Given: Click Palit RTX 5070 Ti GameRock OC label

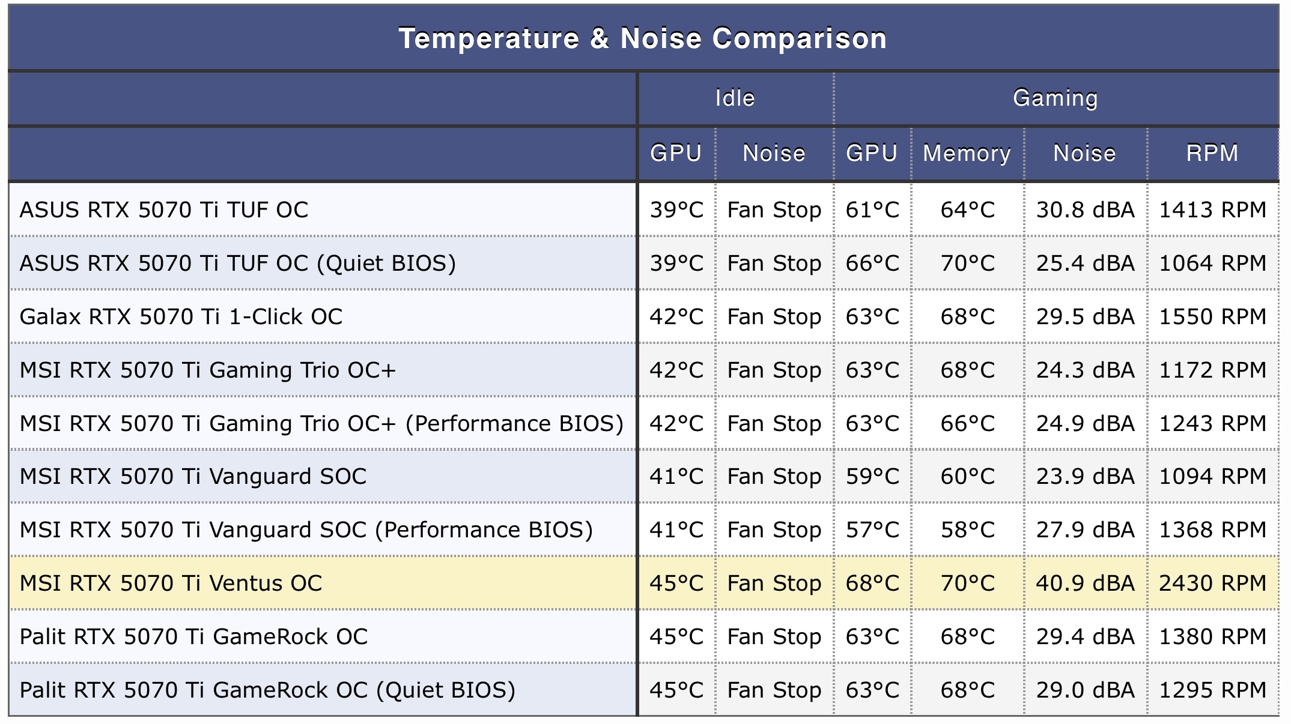Looking at the screenshot, I should click(x=193, y=637).
